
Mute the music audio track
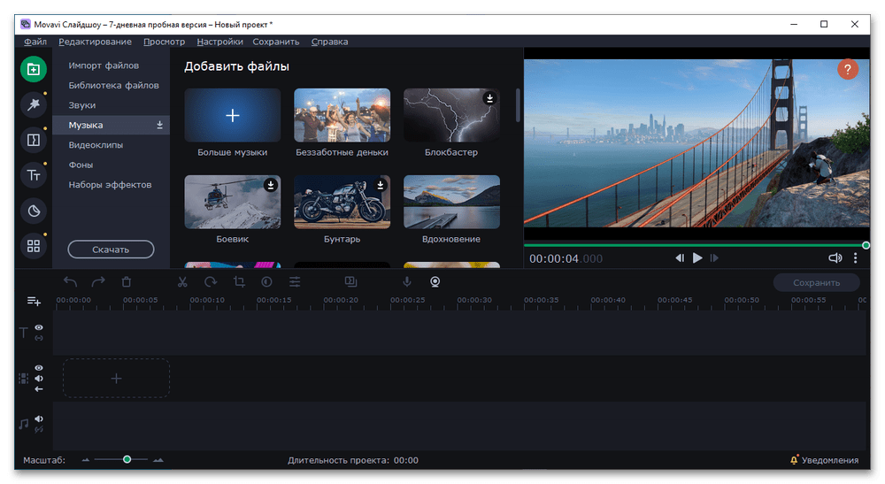coord(39,419)
